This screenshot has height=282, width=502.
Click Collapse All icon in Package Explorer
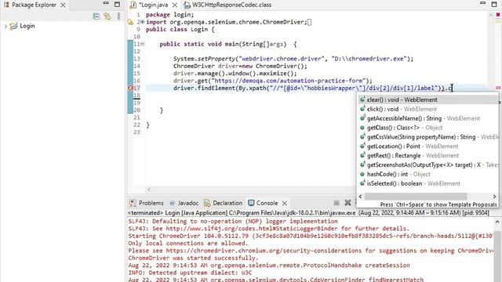click(96, 16)
